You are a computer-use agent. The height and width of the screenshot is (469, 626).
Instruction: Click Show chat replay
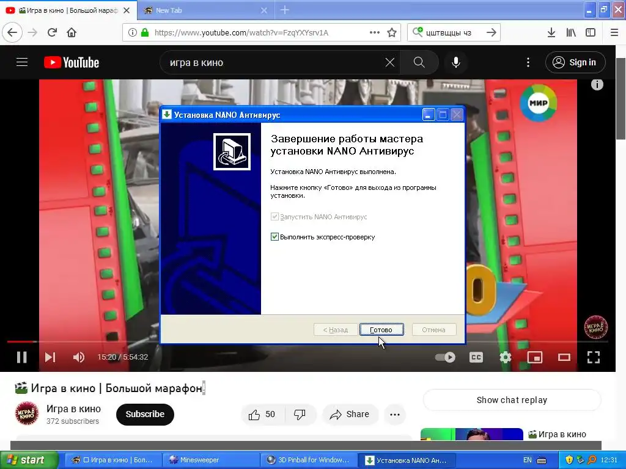click(512, 400)
